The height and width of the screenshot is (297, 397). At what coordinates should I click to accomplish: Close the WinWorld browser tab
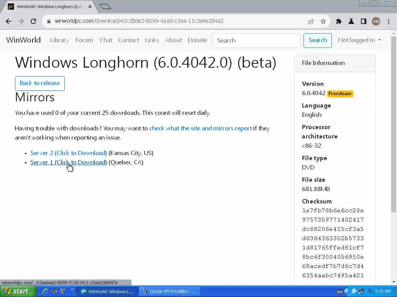click(90, 7)
